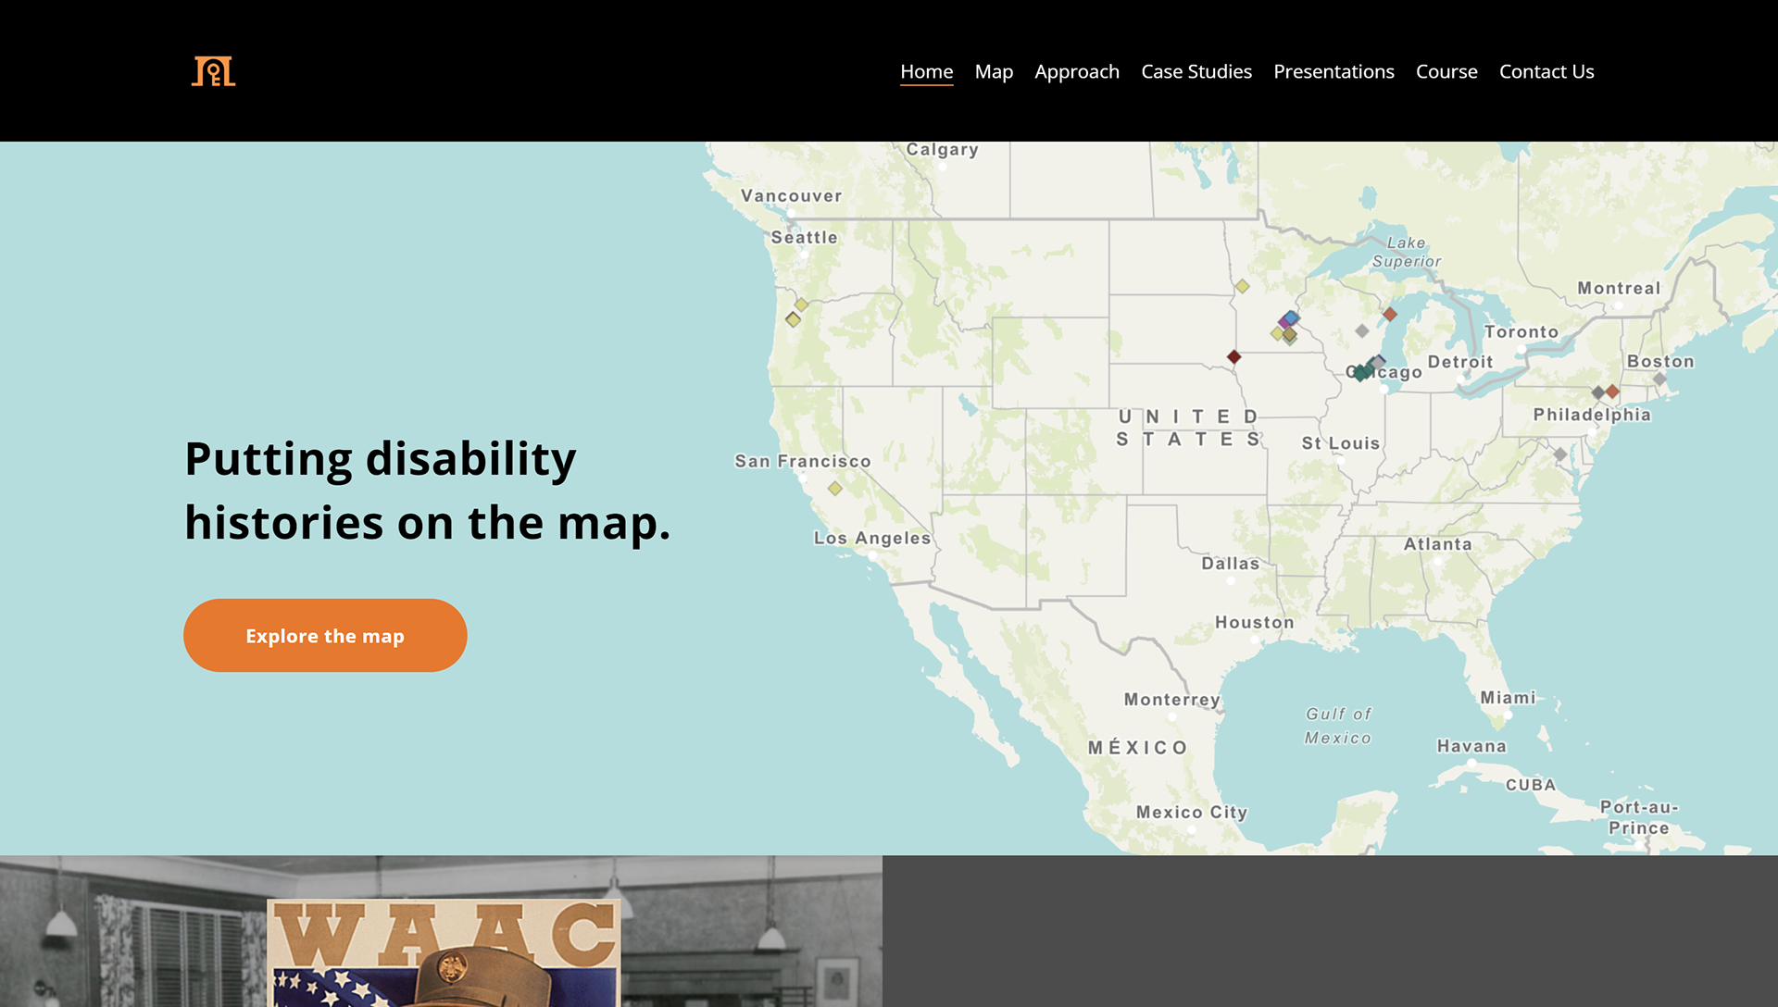Open the Approach nav link
Image resolution: width=1778 pixels, height=1007 pixels.
(1076, 71)
